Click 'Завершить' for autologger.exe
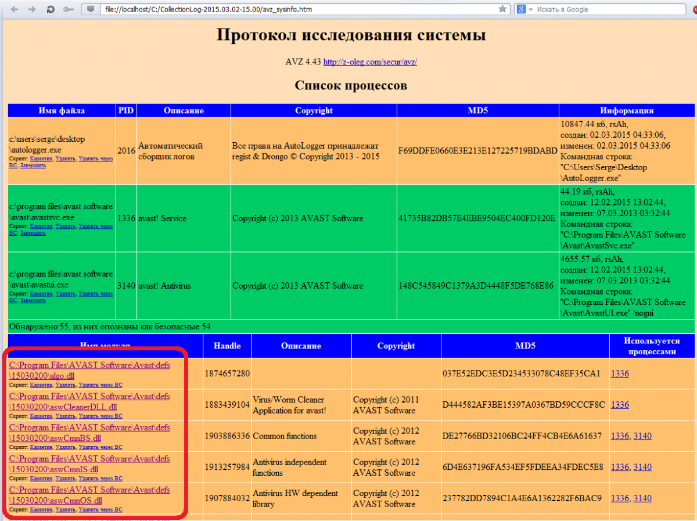 coord(33,166)
